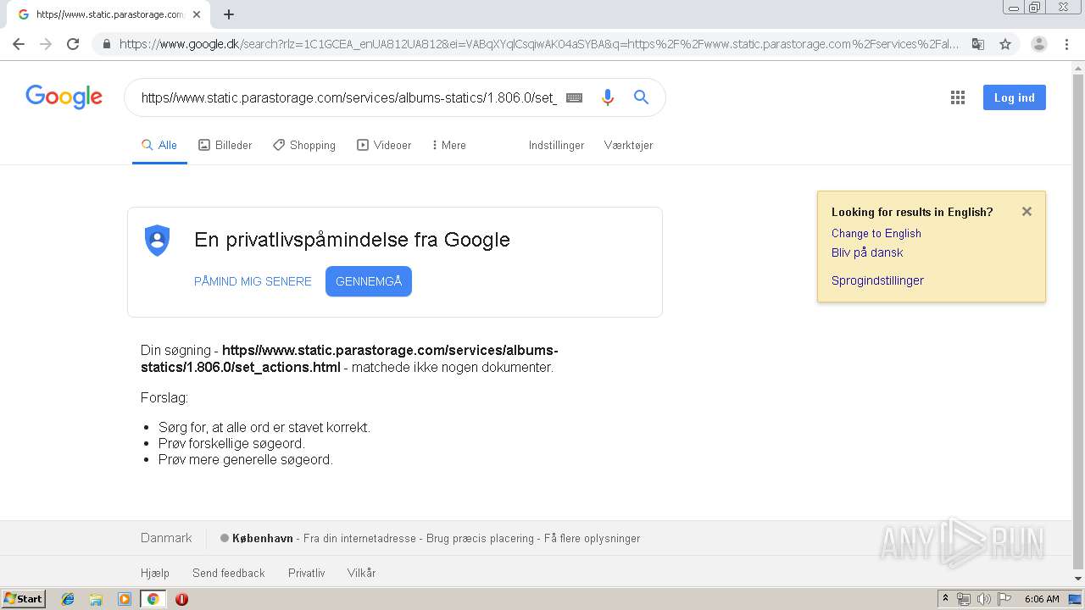Viewport: 1085px width, 610px height.
Task: Click the browser address bar
Action: (539, 44)
